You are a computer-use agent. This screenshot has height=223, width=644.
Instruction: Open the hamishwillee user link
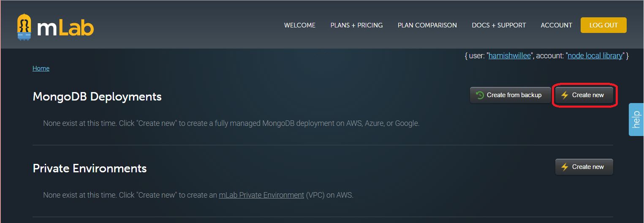coord(509,56)
